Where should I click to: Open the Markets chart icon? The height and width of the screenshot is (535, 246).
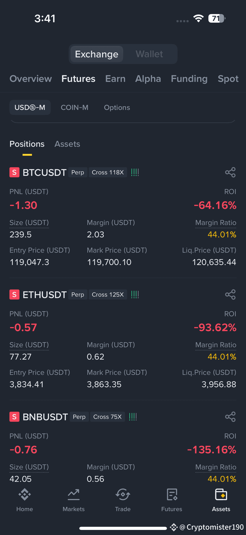pyautogui.click(x=74, y=494)
